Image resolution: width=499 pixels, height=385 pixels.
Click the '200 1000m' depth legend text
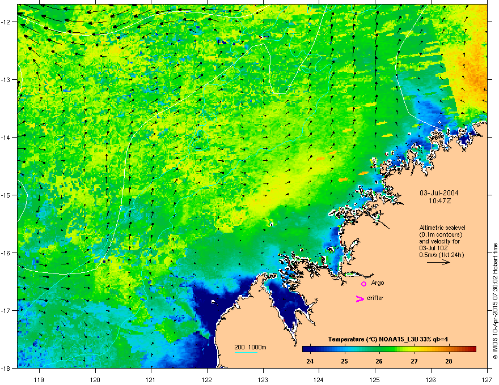250,347
